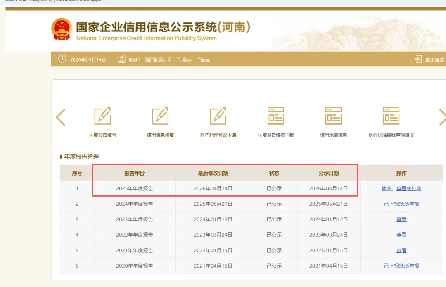This screenshot has width=446, height=287.
Task: Click serial number 6 cell
Action: coord(77,266)
